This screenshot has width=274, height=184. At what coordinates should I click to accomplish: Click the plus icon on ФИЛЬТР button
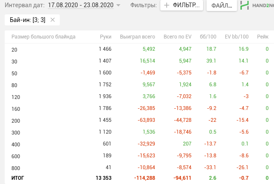167,5
